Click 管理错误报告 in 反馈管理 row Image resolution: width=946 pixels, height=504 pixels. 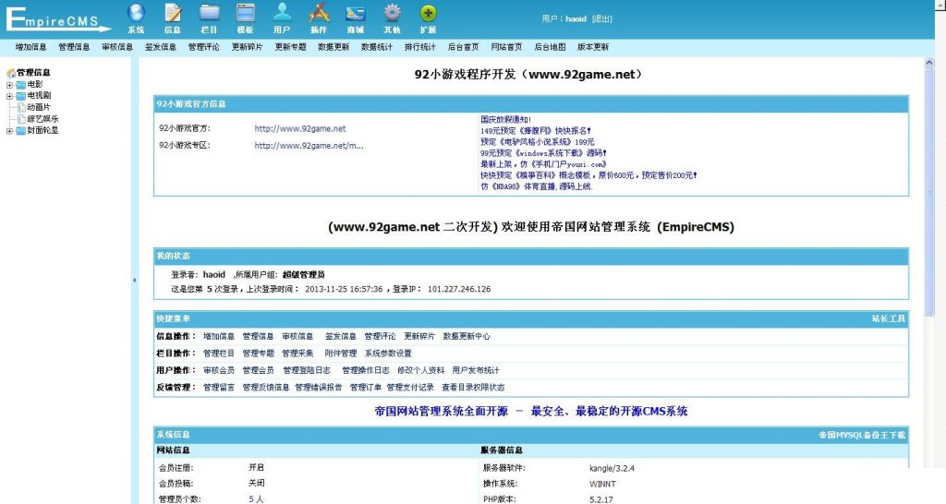(318, 388)
